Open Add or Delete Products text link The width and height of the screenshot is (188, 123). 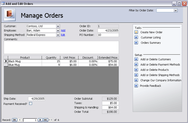click(x=155, y=70)
